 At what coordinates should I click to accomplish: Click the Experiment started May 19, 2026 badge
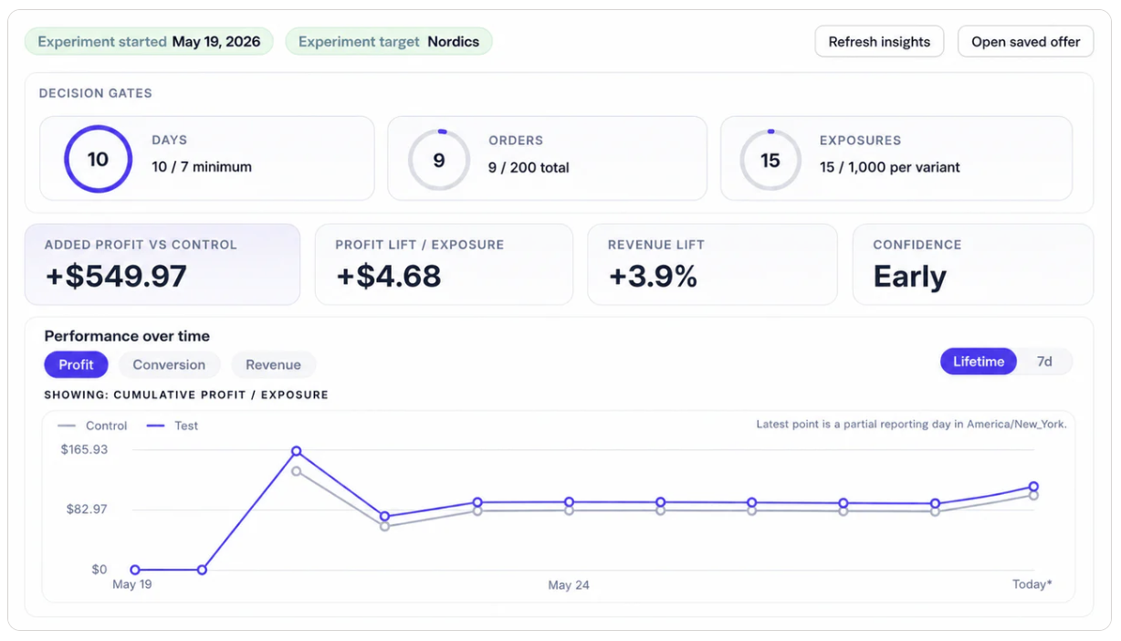coord(149,41)
